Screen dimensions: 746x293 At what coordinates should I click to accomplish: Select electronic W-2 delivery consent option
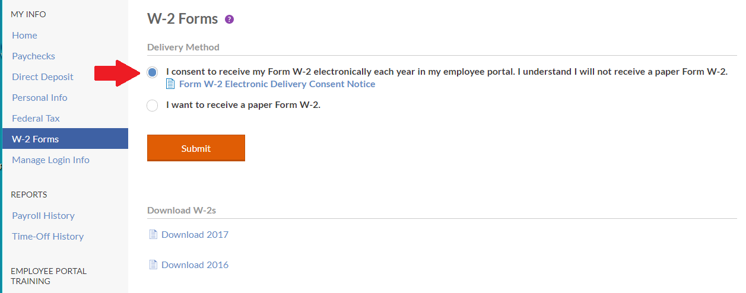[153, 72]
